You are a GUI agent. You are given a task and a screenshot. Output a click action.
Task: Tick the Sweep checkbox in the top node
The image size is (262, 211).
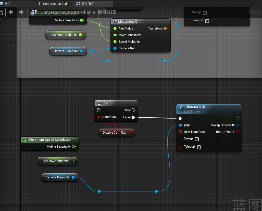pos(205,13)
